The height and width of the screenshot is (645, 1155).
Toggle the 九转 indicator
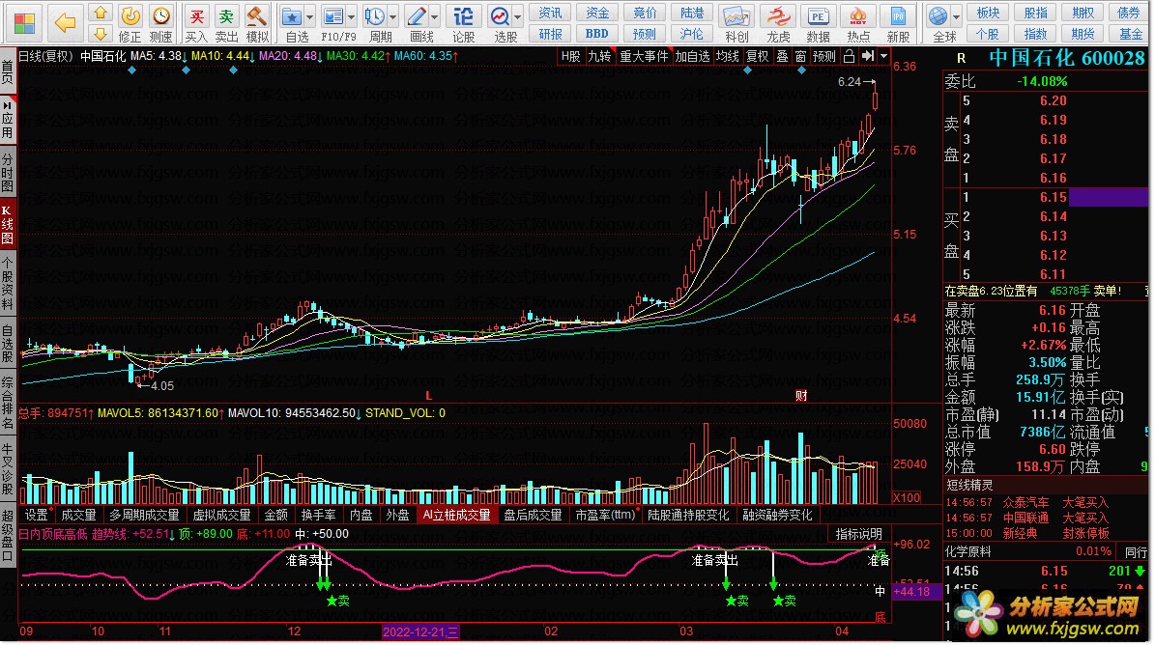pos(599,57)
